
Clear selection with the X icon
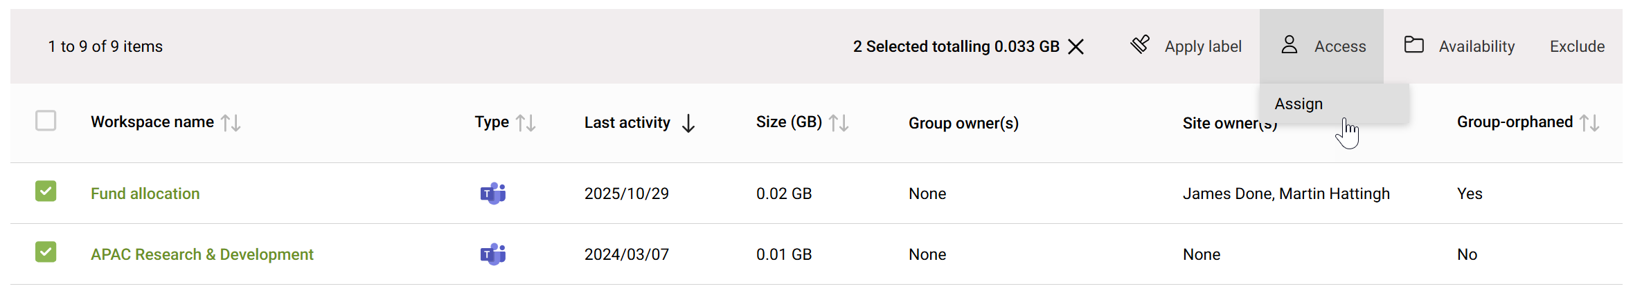[x=1076, y=46]
